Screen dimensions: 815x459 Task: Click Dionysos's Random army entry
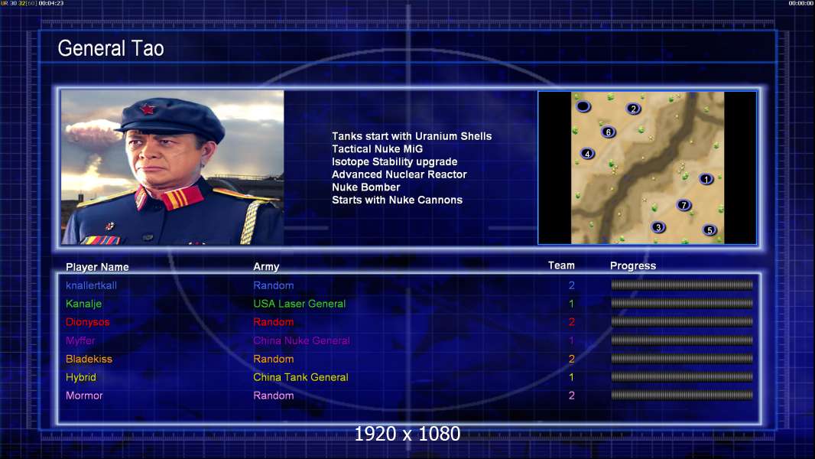[x=274, y=322]
